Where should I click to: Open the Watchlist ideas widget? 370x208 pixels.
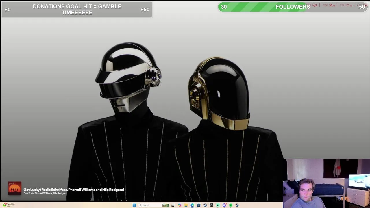click(x=8, y=205)
